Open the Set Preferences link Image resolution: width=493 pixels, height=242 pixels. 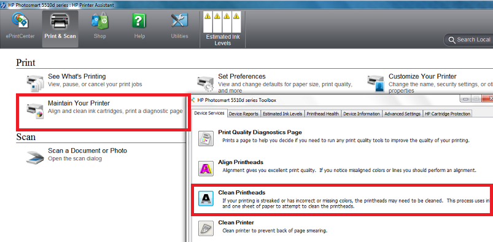point(242,77)
